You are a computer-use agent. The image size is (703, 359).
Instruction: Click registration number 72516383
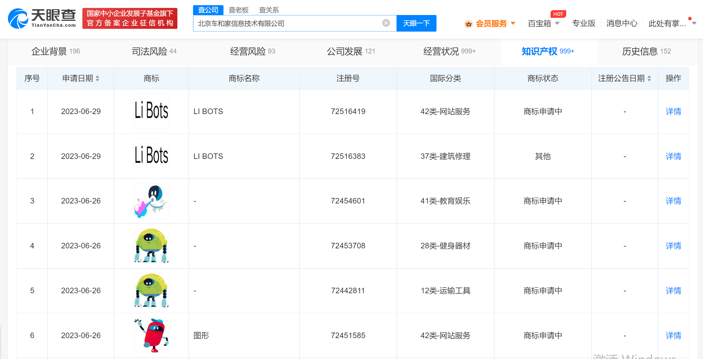click(348, 156)
